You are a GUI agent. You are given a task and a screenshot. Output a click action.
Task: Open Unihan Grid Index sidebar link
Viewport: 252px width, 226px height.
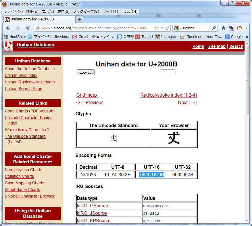tap(21, 75)
